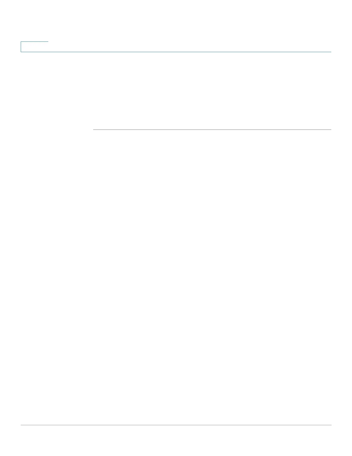Screen dimensions: 352x456
Task: Click the gray section divider line
Action: pyautogui.click(x=212, y=130)
